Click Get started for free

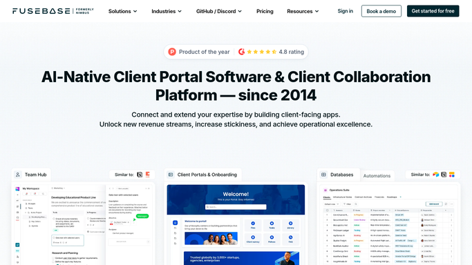pos(433,11)
